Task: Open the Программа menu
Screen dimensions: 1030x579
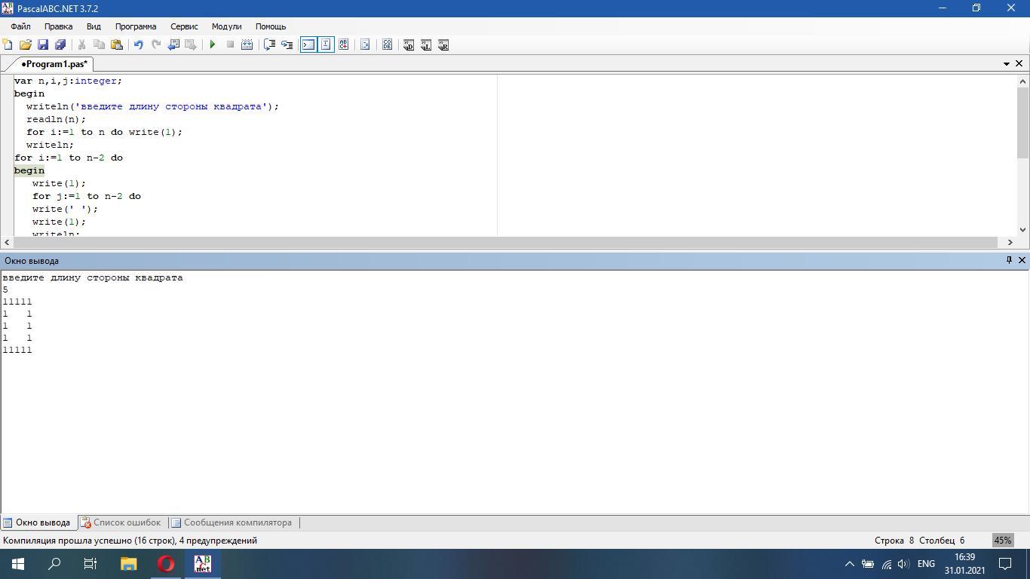Action: pyautogui.click(x=136, y=26)
